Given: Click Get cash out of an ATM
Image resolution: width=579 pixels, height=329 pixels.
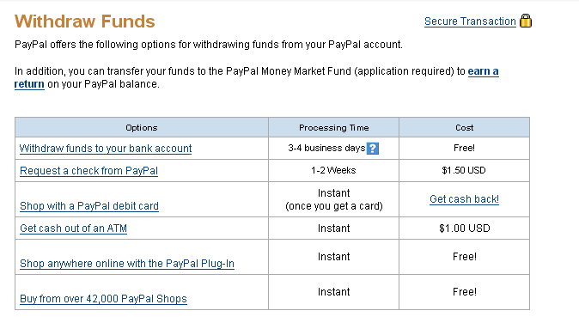Looking at the screenshot, I should pos(73,228).
